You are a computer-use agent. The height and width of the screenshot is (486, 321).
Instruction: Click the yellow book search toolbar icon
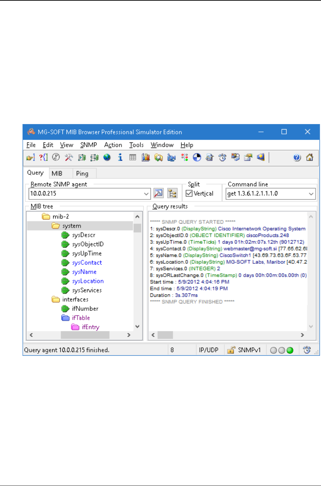tap(159, 157)
